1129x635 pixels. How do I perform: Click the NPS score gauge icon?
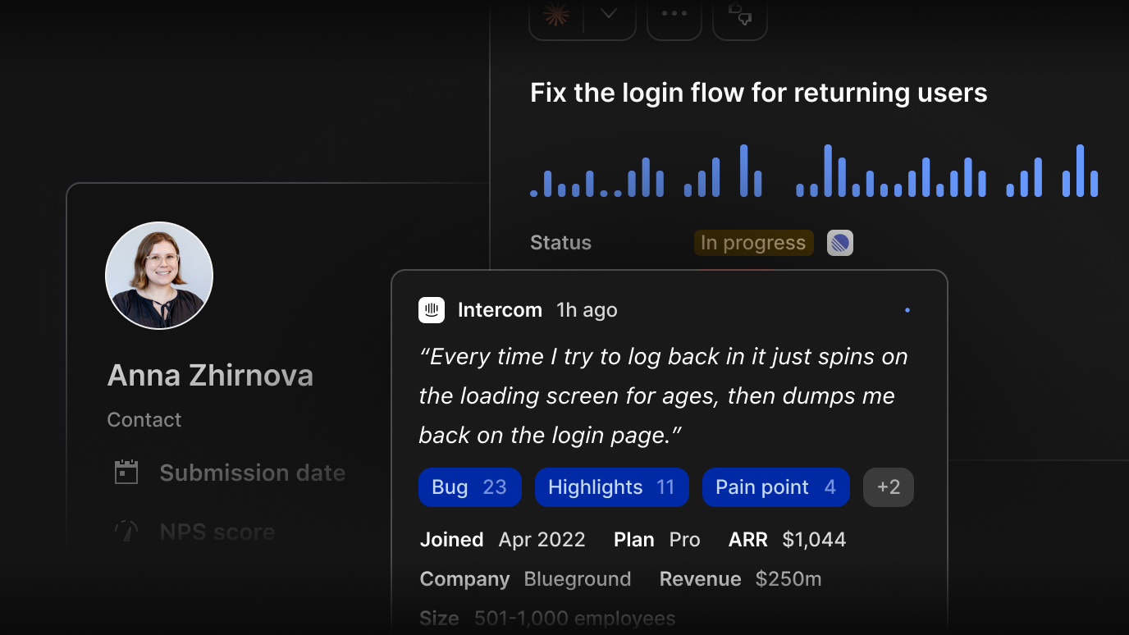(x=126, y=532)
